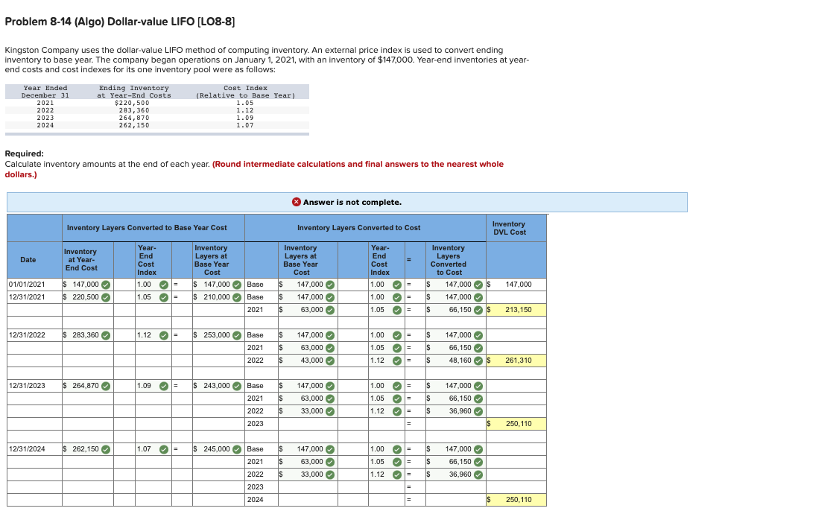The height and width of the screenshot is (514, 836).
Task: Click 'Answer is not complete.' message
Action: [352, 202]
